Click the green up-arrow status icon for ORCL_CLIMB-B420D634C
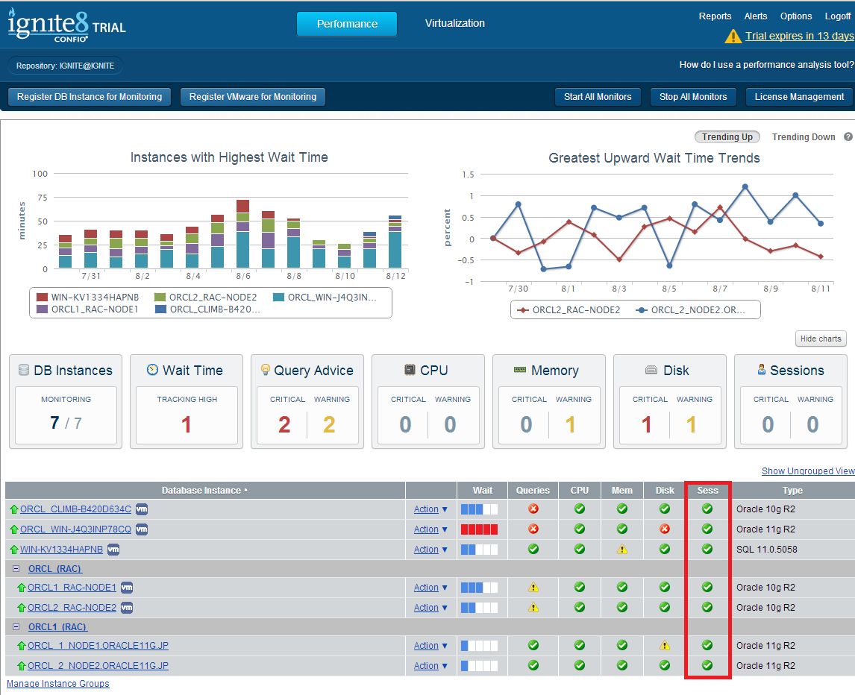The image size is (855, 695). point(14,509)
